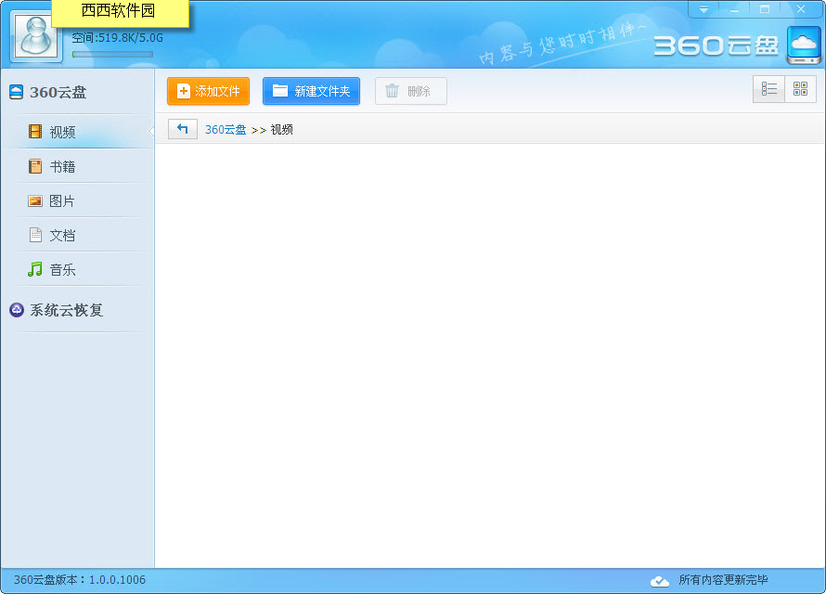The width and height of the screenshot is (826, 594).
Task: Select 360云盘 section in the sidebar
Action: click(x=58, y=93)
